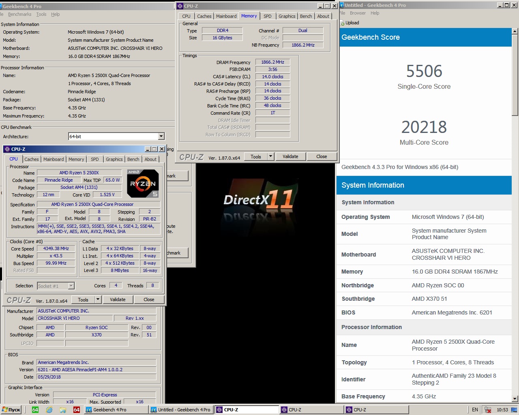Select the CPU tab in the Memory CPU-Z window
The height and width of the screenshot is (415, 519).
pyautogui.click(x=186, y=16)
